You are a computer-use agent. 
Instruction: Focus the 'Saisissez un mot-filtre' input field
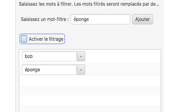(100, 19)
